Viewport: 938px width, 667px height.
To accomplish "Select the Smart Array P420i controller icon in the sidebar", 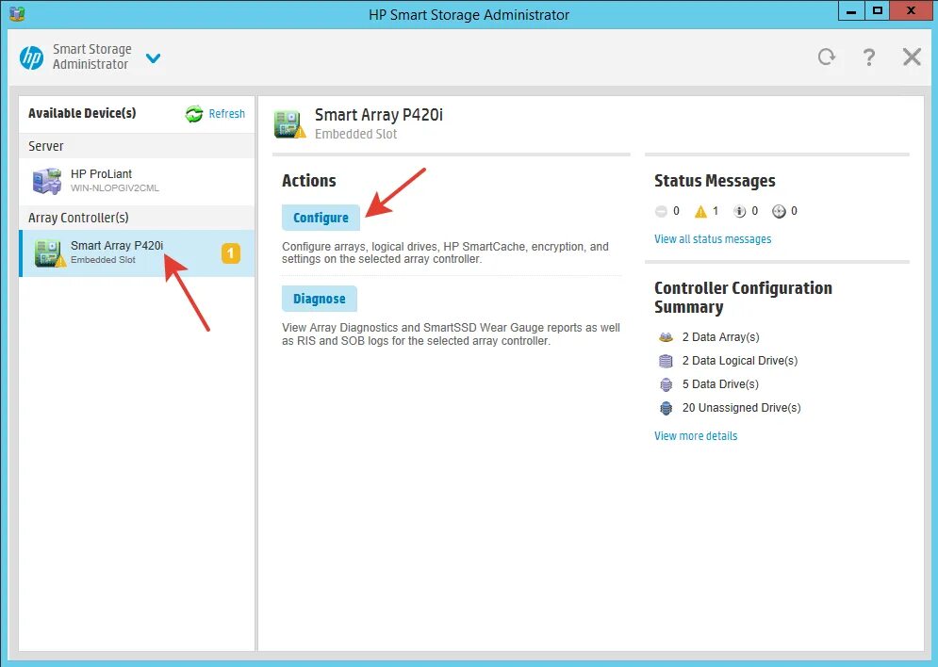I will [x=50, y=253].
